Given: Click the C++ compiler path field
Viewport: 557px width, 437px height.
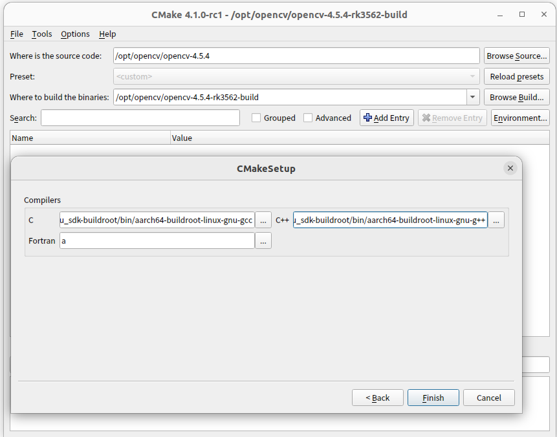Looking at the screenshot, I should click(390, 220).
